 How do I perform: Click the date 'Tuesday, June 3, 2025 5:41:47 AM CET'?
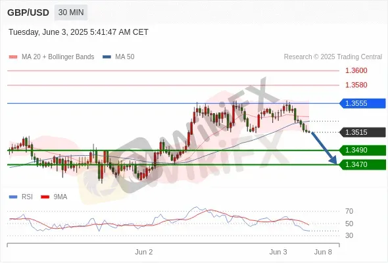pyautogui.click(x=78, y=32)
